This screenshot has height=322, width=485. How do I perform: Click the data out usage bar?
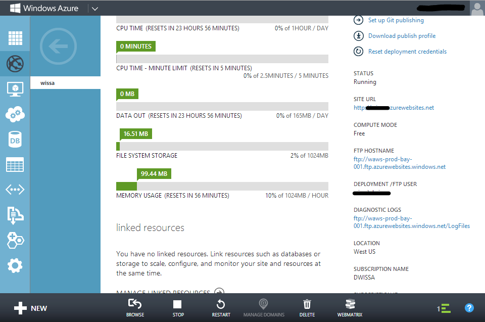coord(222,106)
